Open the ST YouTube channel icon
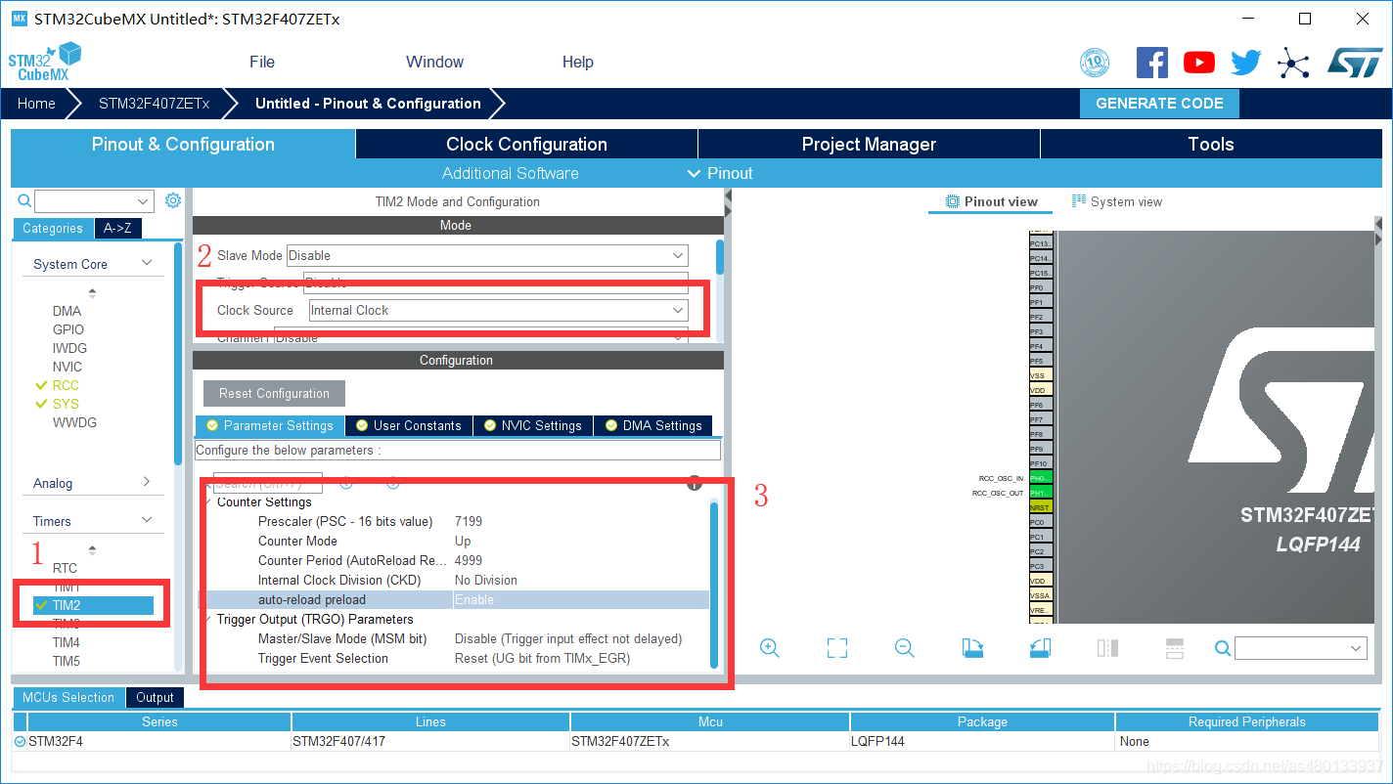This screenshot has height=784, width=1393. pos(1198,63)
